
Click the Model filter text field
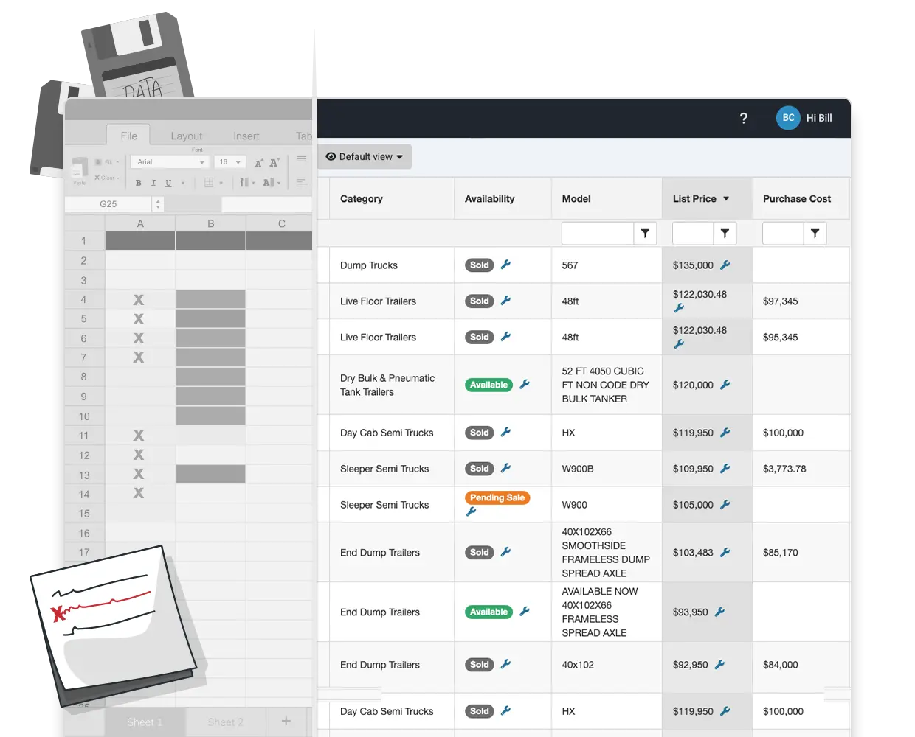597,234
